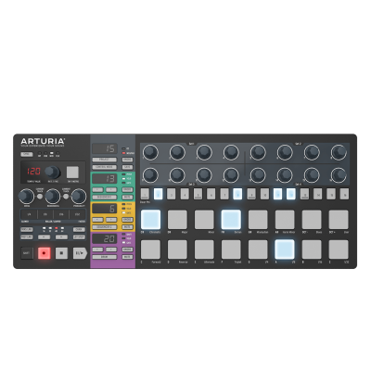Click the Rate/Fine tempo knob
371x371 pixels.
pyautogui.click(x=52, y=173)
